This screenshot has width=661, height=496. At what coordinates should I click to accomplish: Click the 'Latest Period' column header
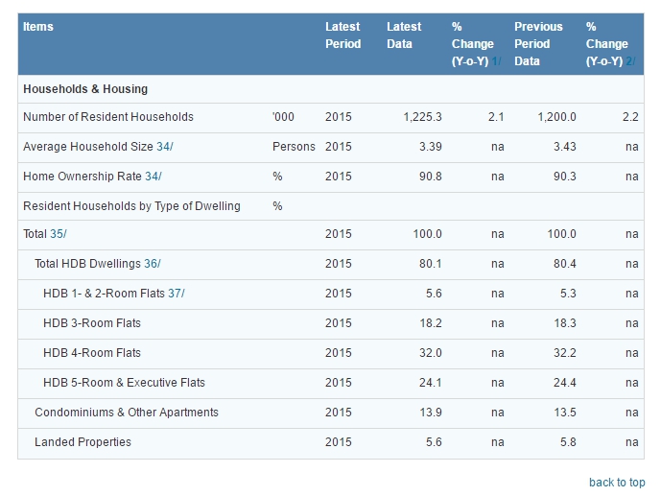[x=342, y=35]
